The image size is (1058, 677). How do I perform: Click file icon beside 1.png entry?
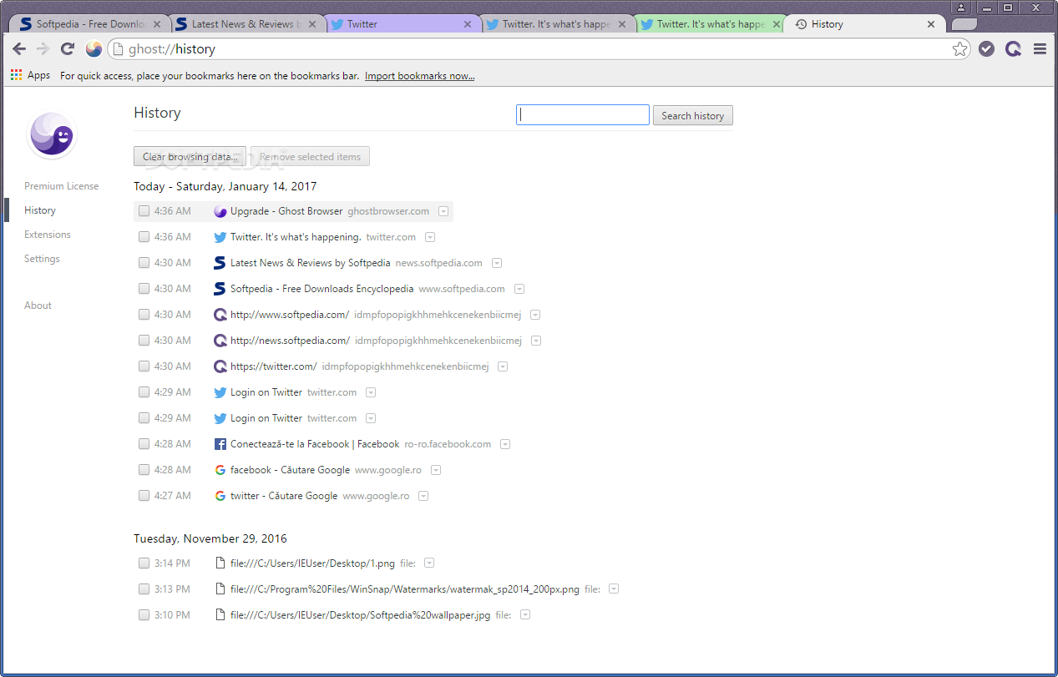click(220, 563)
